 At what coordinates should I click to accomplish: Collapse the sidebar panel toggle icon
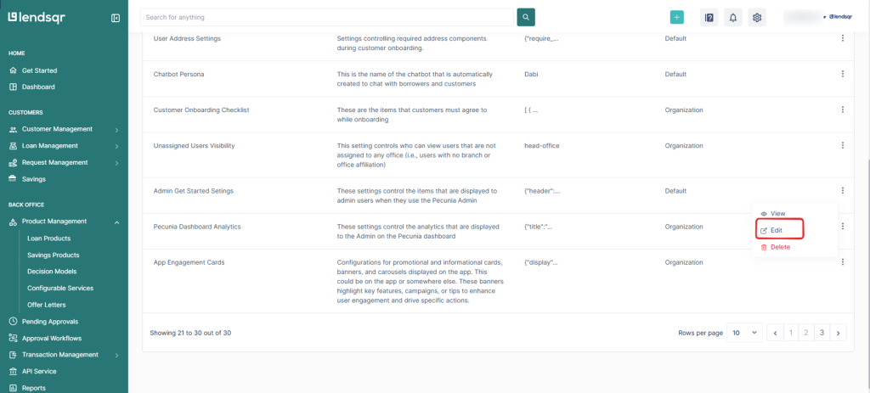(x=116, y=18)
